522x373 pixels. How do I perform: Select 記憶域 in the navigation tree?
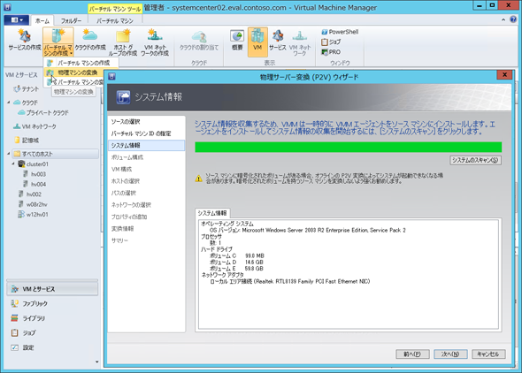[27, 141]
